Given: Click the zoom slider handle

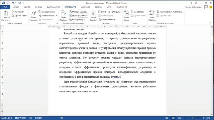Looking at the screenshot, I should [x=193, y=118].
